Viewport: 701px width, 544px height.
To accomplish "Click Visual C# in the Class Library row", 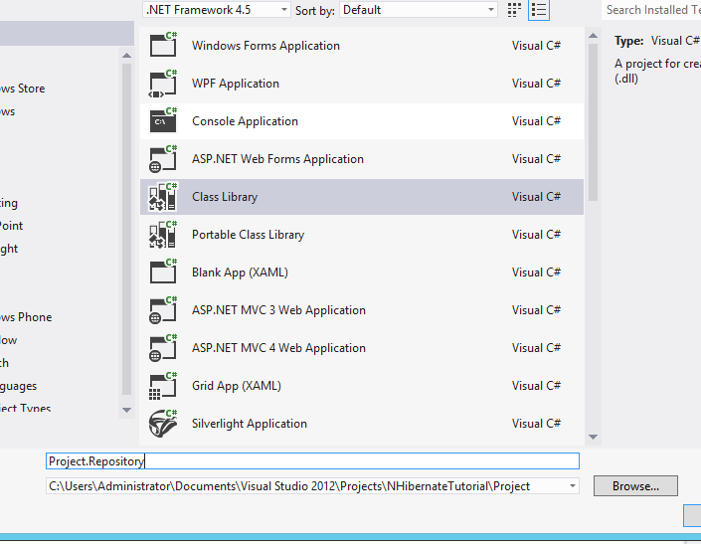I will click(x=536, y=197).
